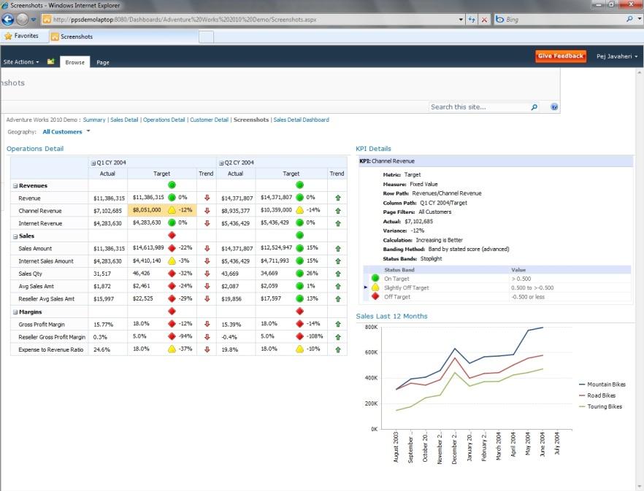Click Revenue Q1 green circle indicator
644x491 pixels.
(x=172, y=198)
